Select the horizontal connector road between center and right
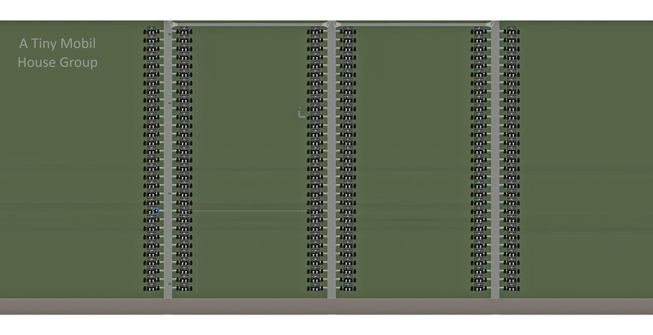This screenshot has height=335, width=653. coord(412,25)
